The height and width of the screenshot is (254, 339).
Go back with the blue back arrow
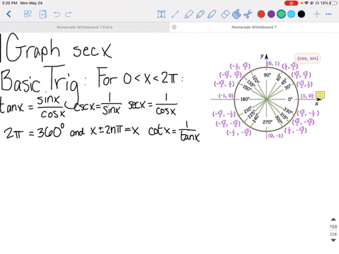(x=8, y=14)
